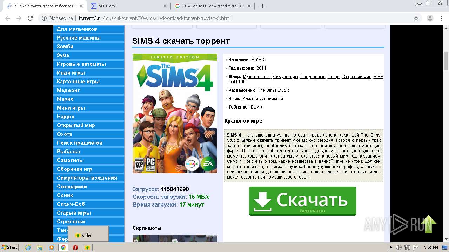The image size is (449, 252).
Task: Open a new tab with plus button
Action: click(262, 6)
